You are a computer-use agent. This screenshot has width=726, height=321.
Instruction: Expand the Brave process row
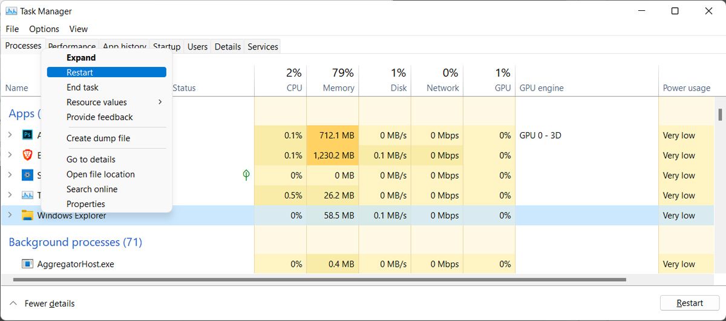point(10,155)
